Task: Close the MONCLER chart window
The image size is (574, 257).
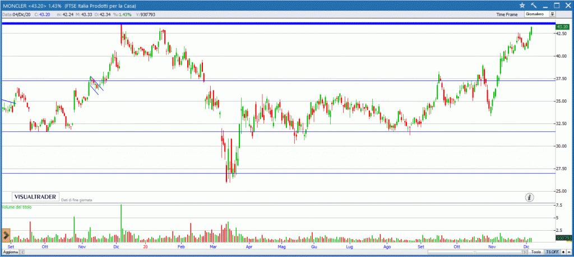Action: tap(568, 6)
